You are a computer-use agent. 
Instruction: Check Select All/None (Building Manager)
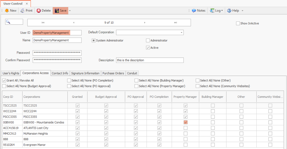pos(136,80)
